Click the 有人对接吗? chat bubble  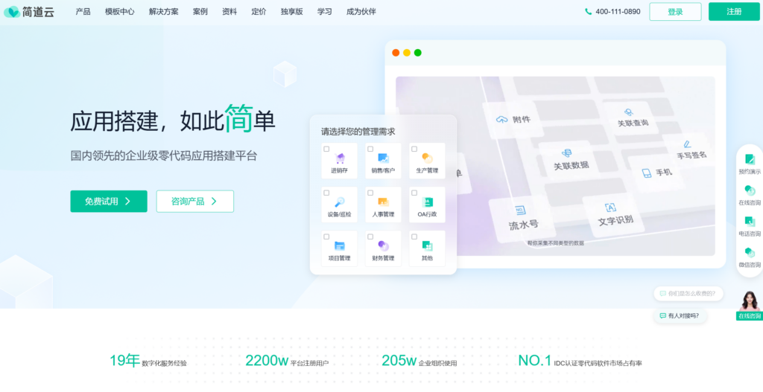coord(680,315)
